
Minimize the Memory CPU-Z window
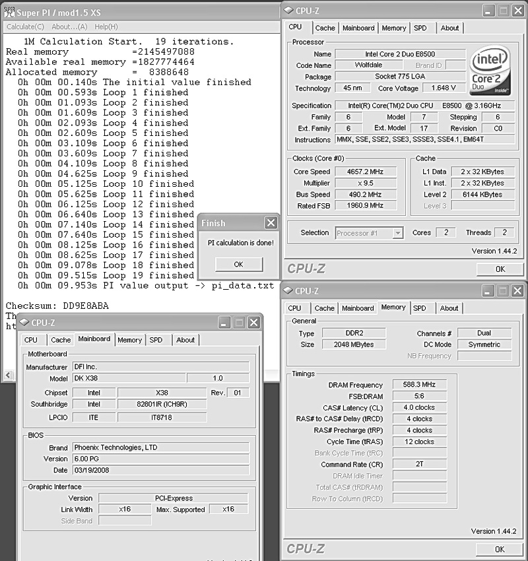pos(488,290)
